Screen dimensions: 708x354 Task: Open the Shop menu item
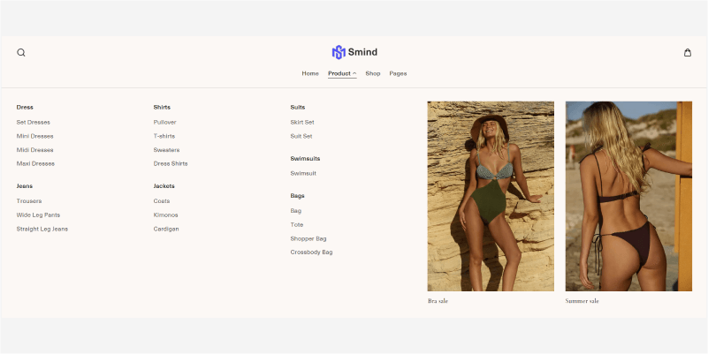tap(373, 73)
